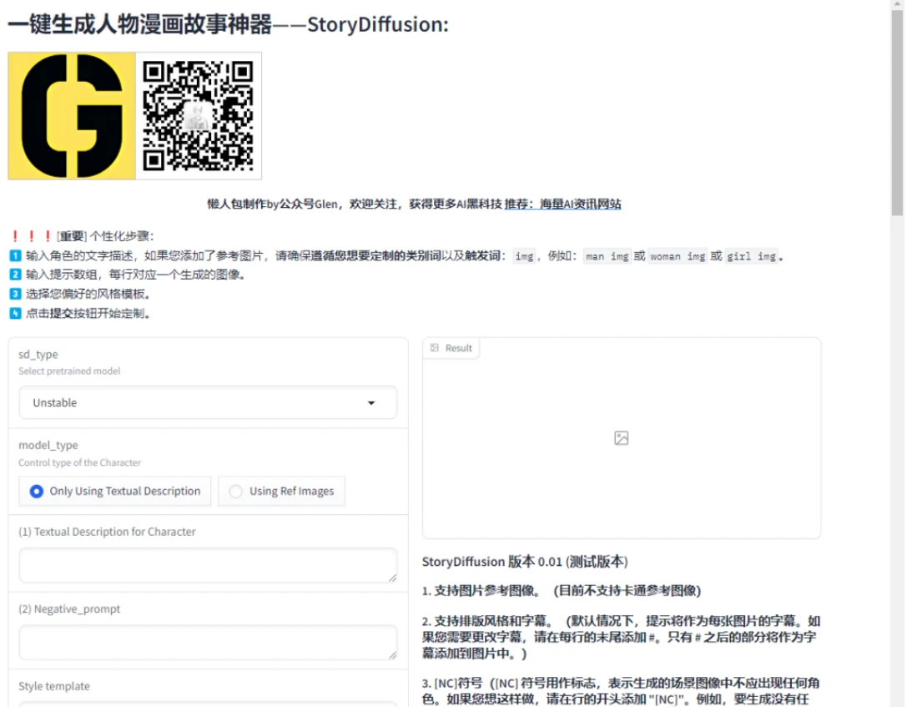Open the Style template dropdown
The width and height of the screenshot is (907, 707).
point(207,704)
